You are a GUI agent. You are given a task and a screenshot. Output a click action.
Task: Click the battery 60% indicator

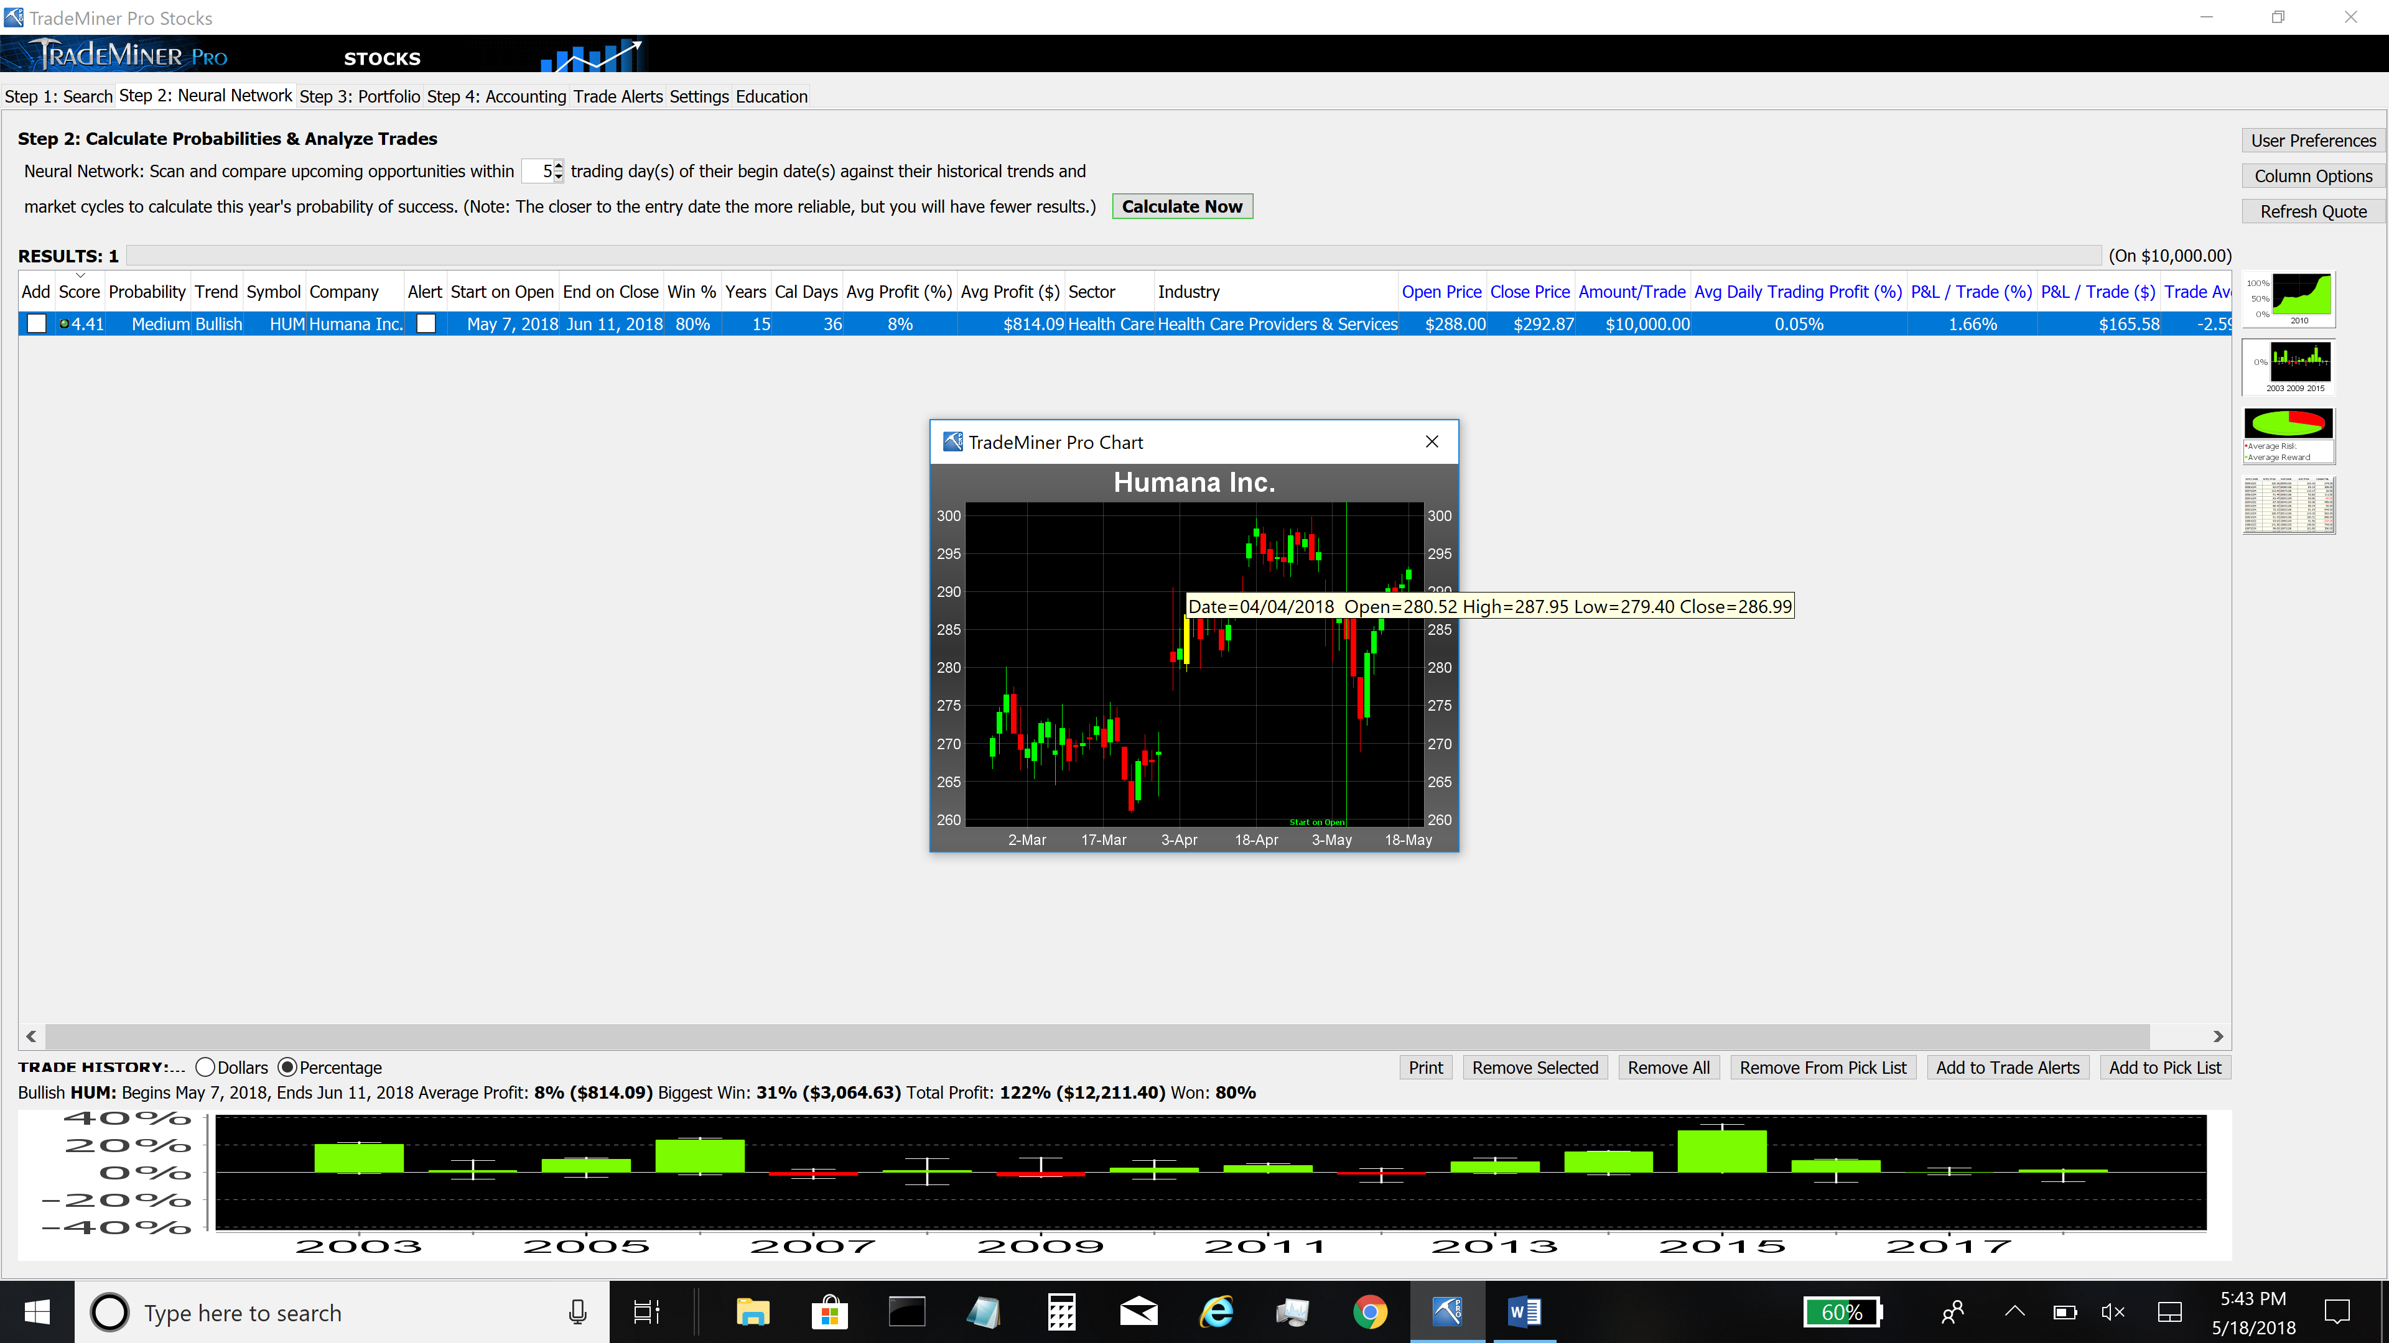pos(1843,1313)
